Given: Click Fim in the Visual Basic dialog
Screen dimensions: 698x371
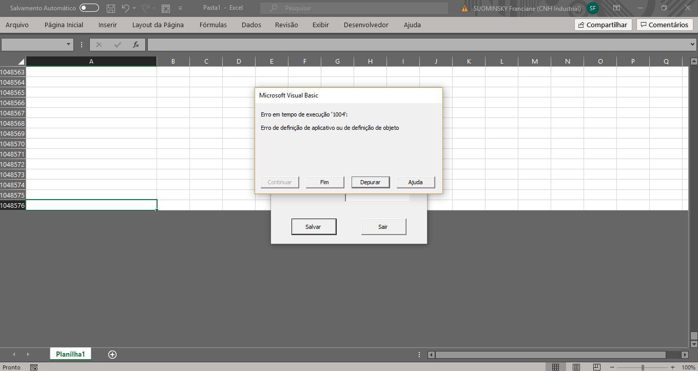Looking at the screenshot, I should pyautogui.click(x=325, y=182).
